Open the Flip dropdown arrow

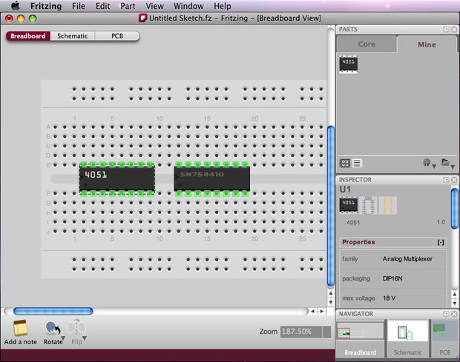(85, 338)
